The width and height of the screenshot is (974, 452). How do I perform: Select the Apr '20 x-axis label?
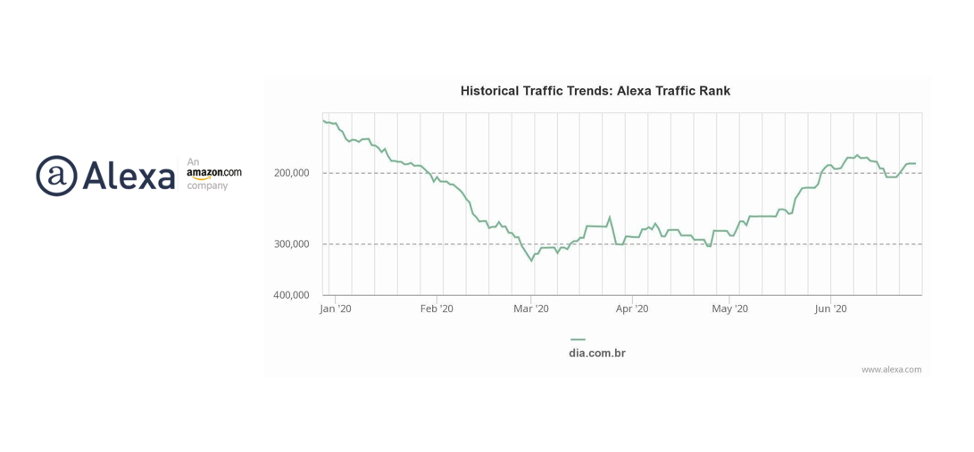pos(632,308)
